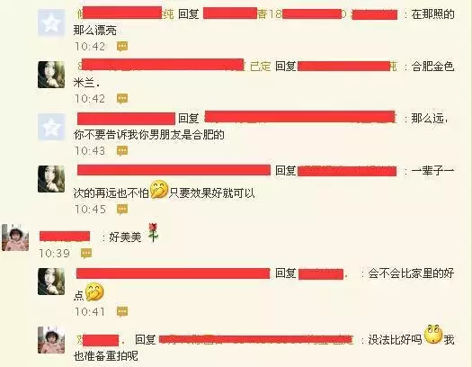Open baby photo avatar beside 好美美 comment
Image resolution: width=472 pixels, height=367 pixels.
pos(15,237)
